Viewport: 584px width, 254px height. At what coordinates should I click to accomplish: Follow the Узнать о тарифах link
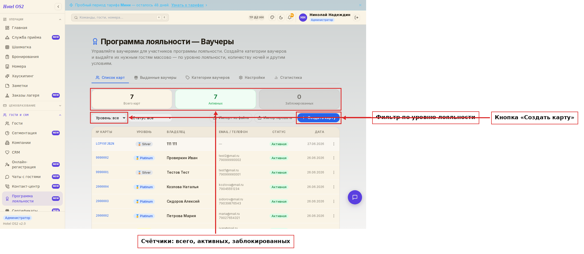pyautogui.click(x=188, y=5)
